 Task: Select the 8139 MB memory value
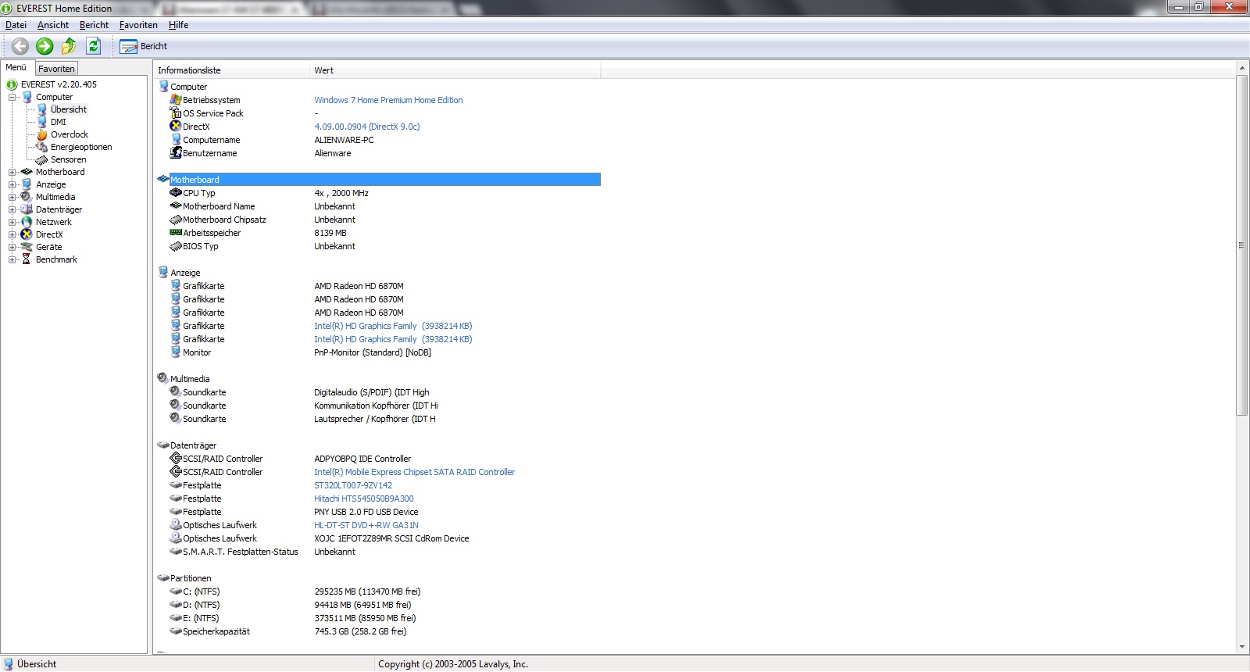tap(330, 233)
